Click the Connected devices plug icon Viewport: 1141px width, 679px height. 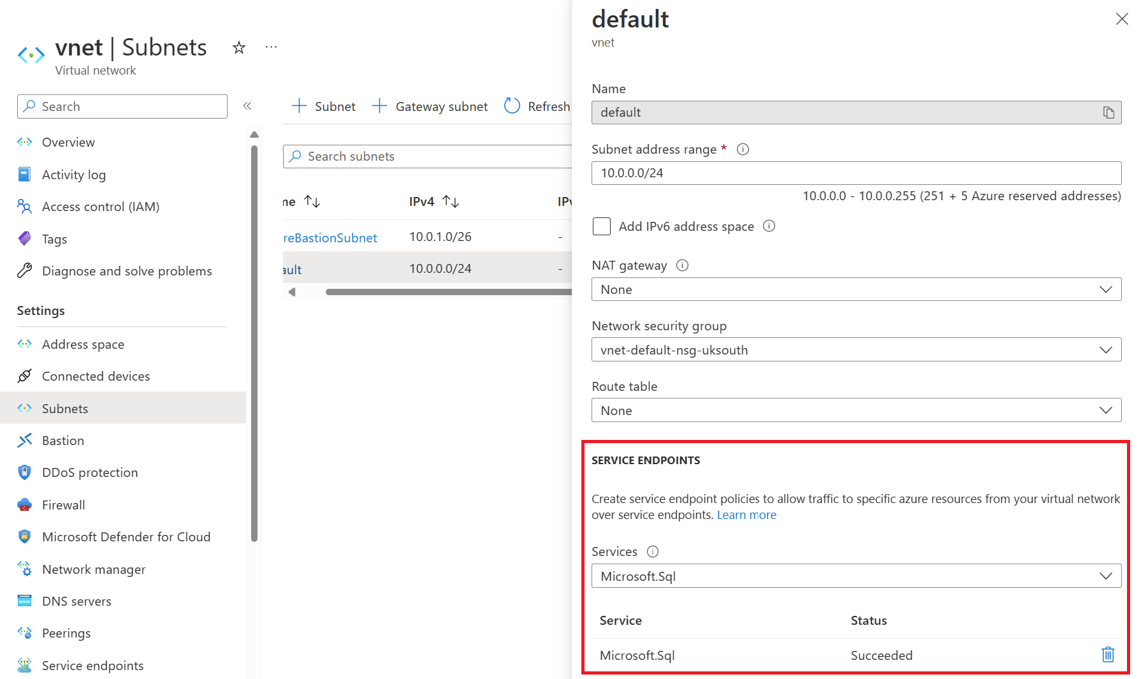coord(25,376)
